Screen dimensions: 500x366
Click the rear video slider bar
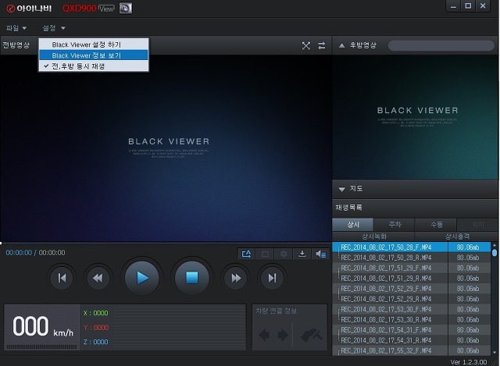441,45
